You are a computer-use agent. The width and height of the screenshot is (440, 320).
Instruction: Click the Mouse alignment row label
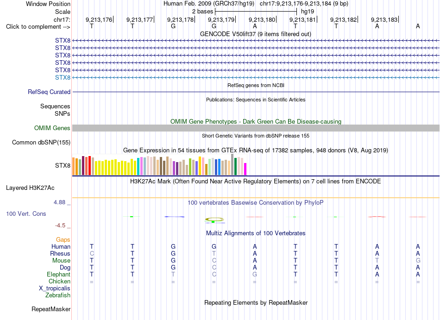point(61,261)
